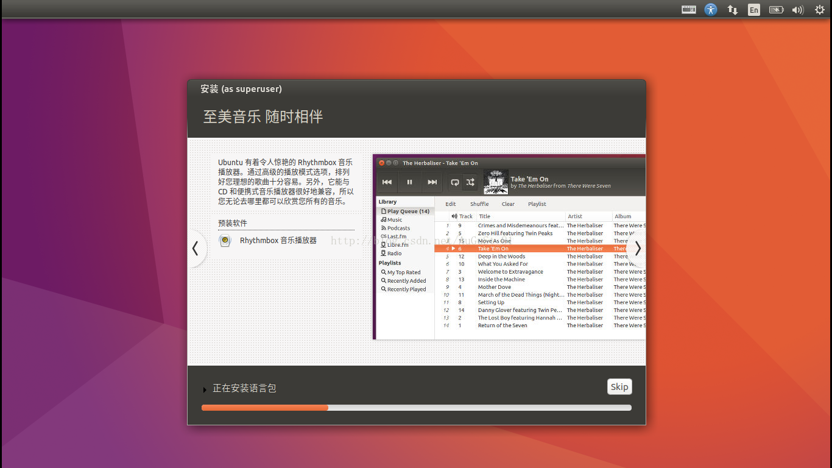Select the track Danny Glover featuring Twin Pe…
Viewport: 832px width, 468px height.
click(x=540, y=310)
